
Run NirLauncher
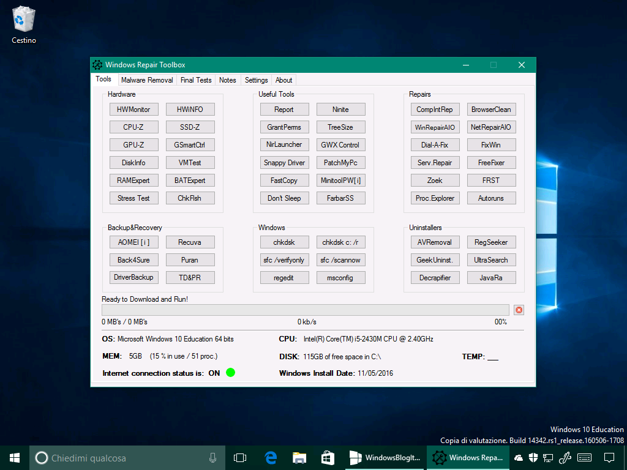pos(284,144)
